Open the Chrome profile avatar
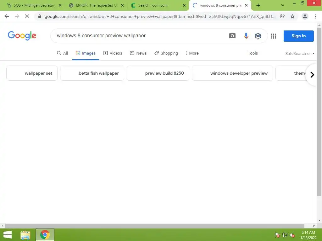The height and width of the screenshot is (241, 322). coord(305,16)
